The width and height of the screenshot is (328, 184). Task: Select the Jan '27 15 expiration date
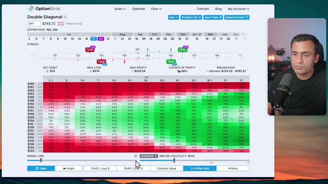197,39
